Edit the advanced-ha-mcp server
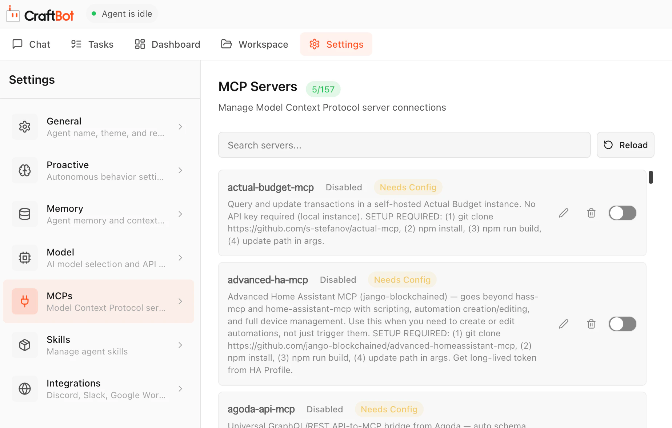The height and width of the screenshot is (428, 672). pos(564,324)
